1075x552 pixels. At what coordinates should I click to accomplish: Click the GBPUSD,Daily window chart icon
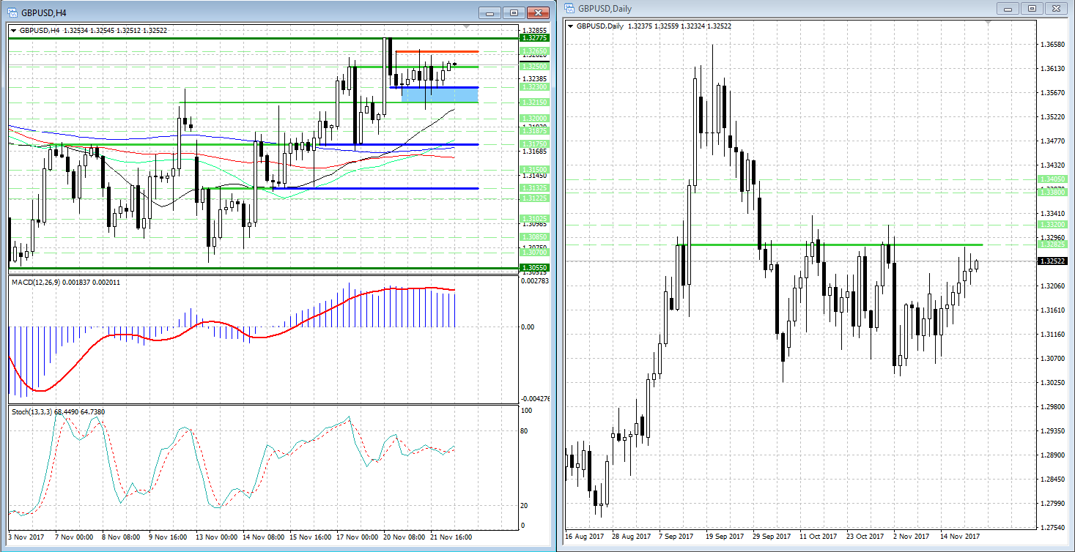(x=569, y=8)
